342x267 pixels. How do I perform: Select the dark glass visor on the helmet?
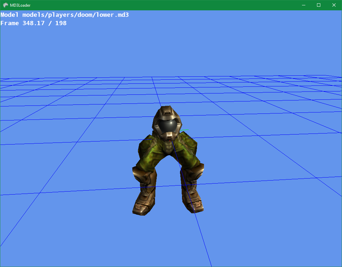(x=167, y=126)
